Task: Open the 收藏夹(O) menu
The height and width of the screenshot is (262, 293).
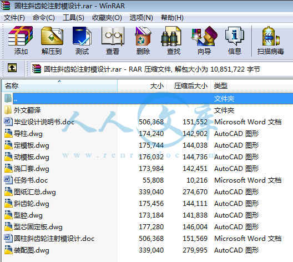Action: pos(107,18)
